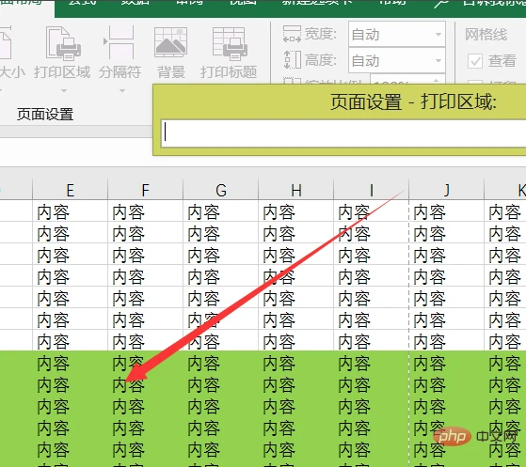
Task: Expand the arrow below 打印区域
Action: pos(64,90)
